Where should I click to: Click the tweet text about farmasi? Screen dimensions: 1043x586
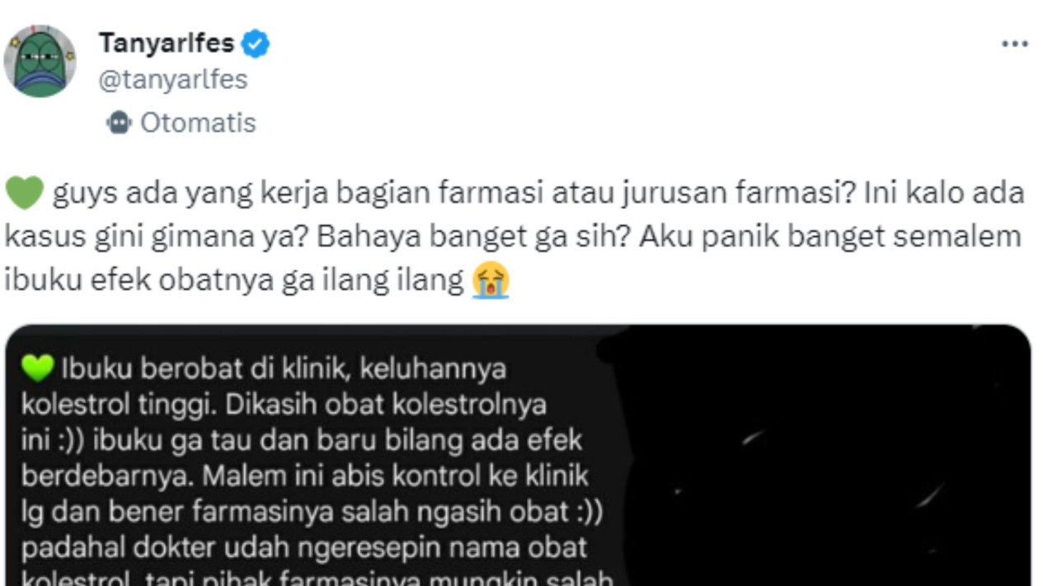tap(514, 237)
